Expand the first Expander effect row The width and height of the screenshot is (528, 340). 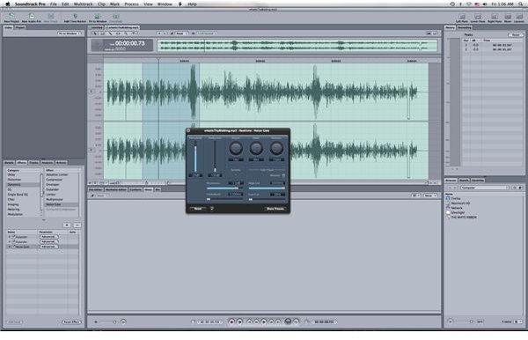tap(10, 237)
